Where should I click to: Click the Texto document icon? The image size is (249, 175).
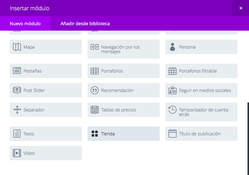pos(17,134)
